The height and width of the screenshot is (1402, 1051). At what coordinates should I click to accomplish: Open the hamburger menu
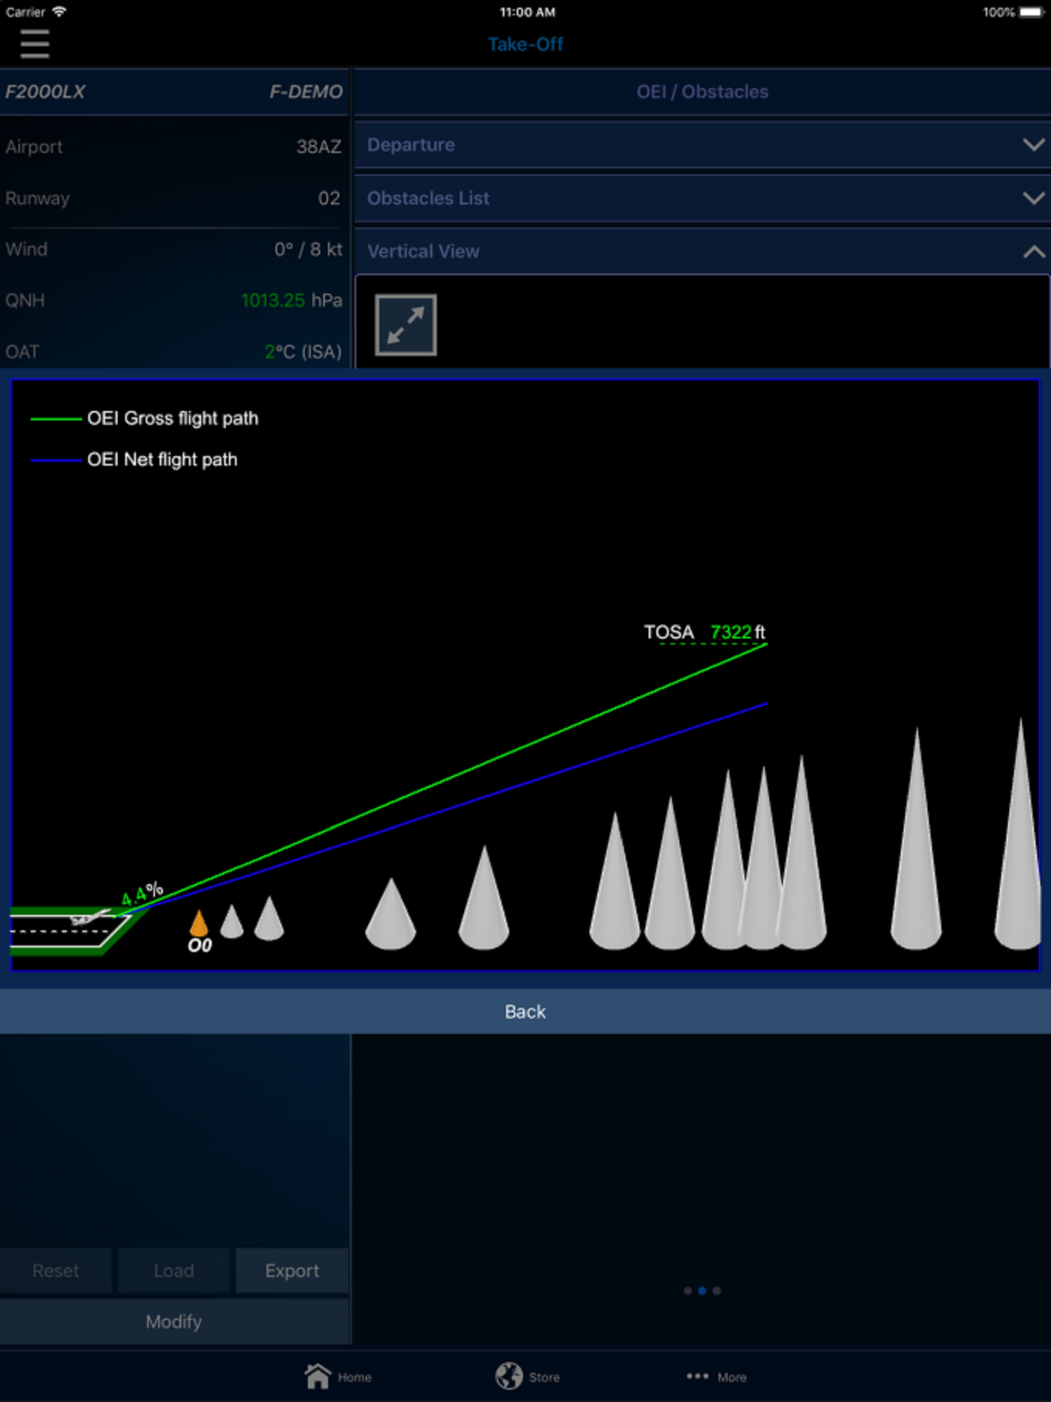tap(34, 44)
